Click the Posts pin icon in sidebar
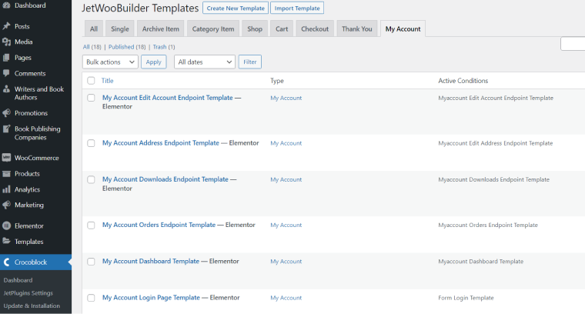Screen dimensions: 585x314 6,26
